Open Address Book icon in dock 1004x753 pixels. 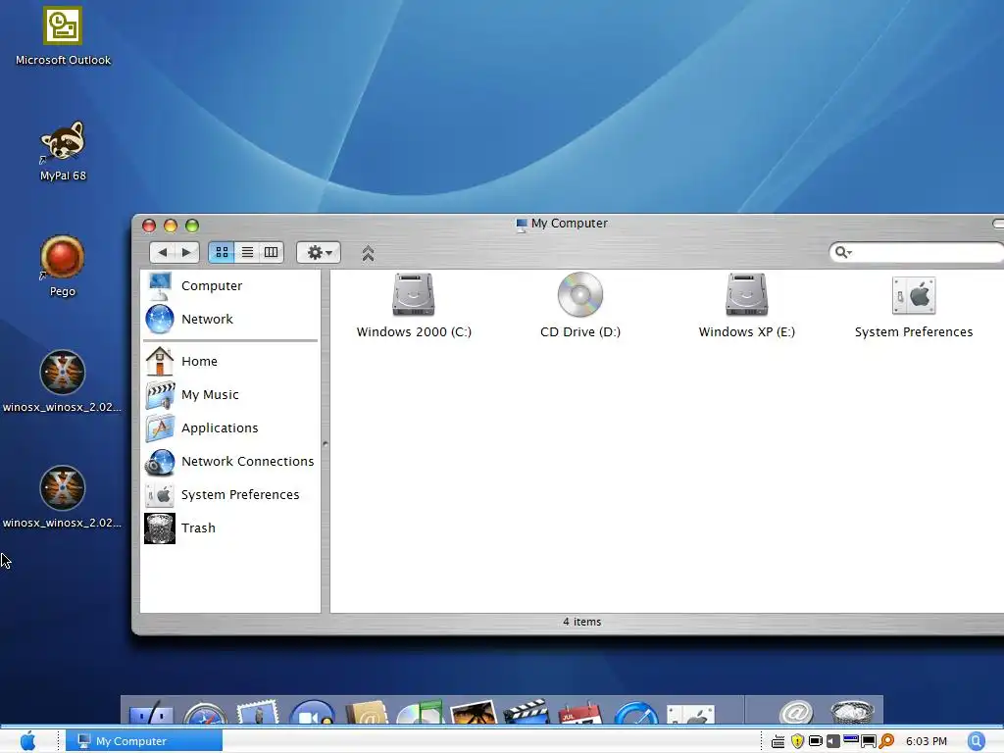pos(367,713)
